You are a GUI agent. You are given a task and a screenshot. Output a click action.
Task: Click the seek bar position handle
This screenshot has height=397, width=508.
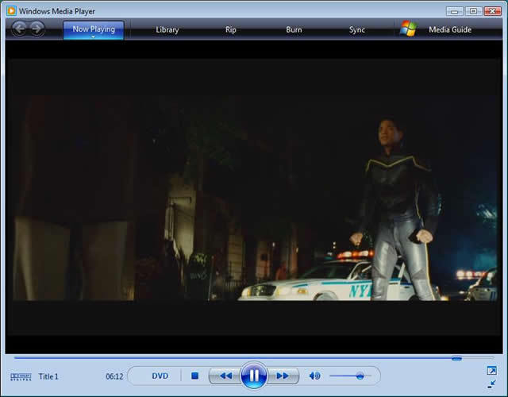456,358
